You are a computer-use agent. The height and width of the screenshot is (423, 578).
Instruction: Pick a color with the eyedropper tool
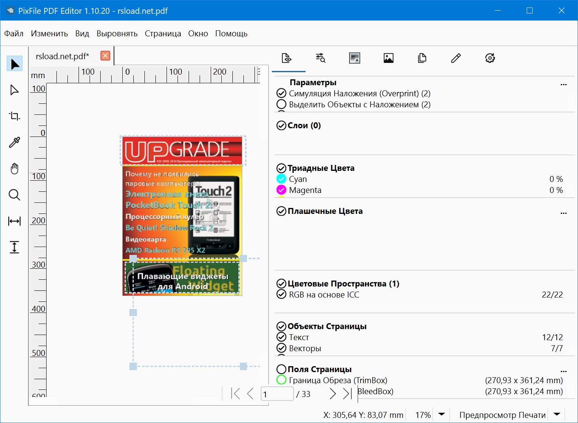(14, 142)
